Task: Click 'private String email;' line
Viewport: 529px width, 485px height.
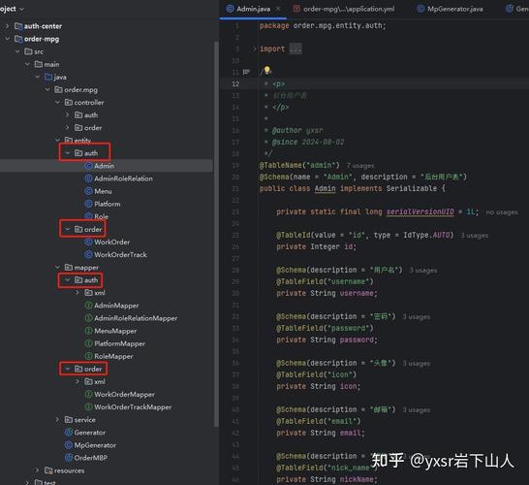Action: coord(321,433)
